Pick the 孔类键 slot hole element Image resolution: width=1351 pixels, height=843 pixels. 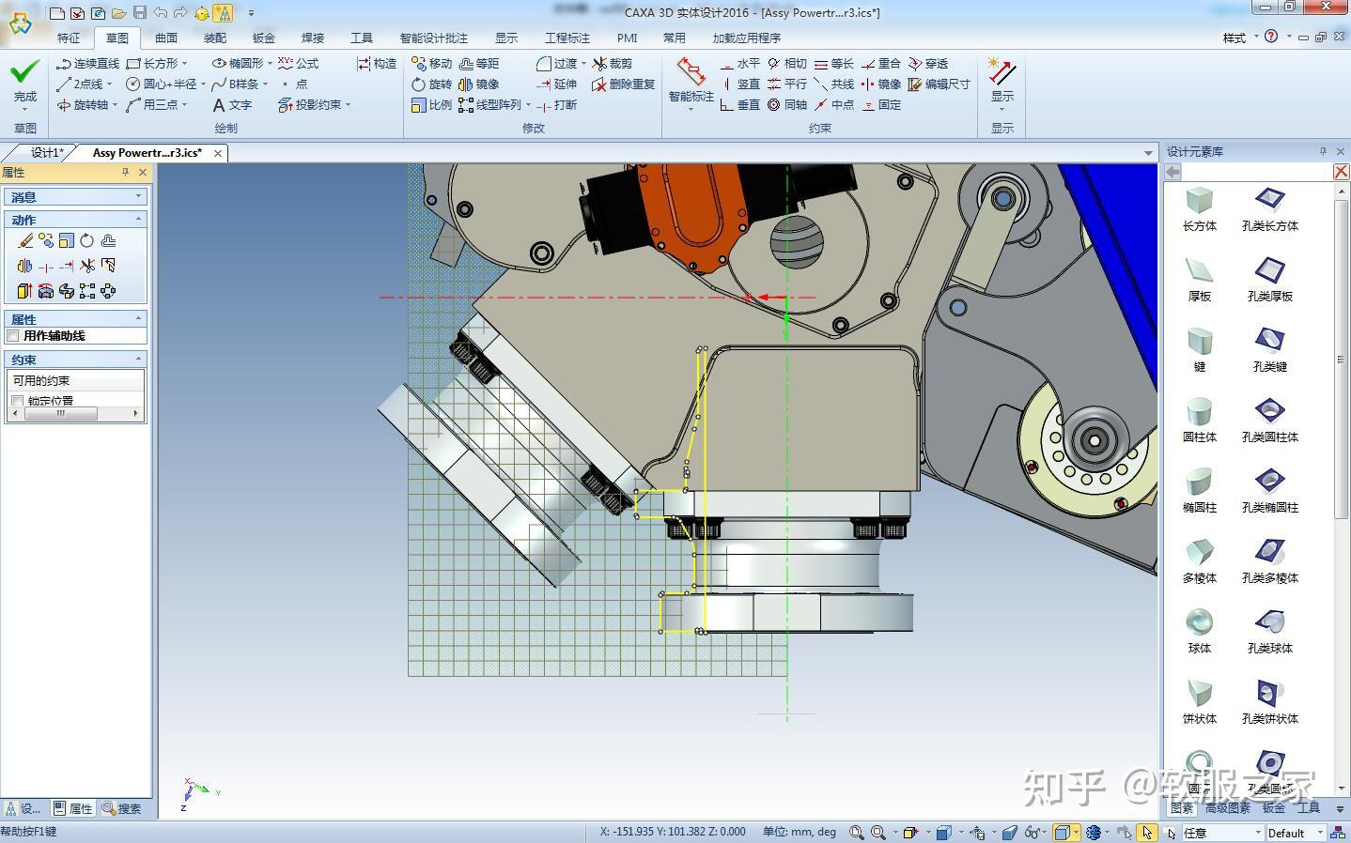click(x=1270, y=349)
